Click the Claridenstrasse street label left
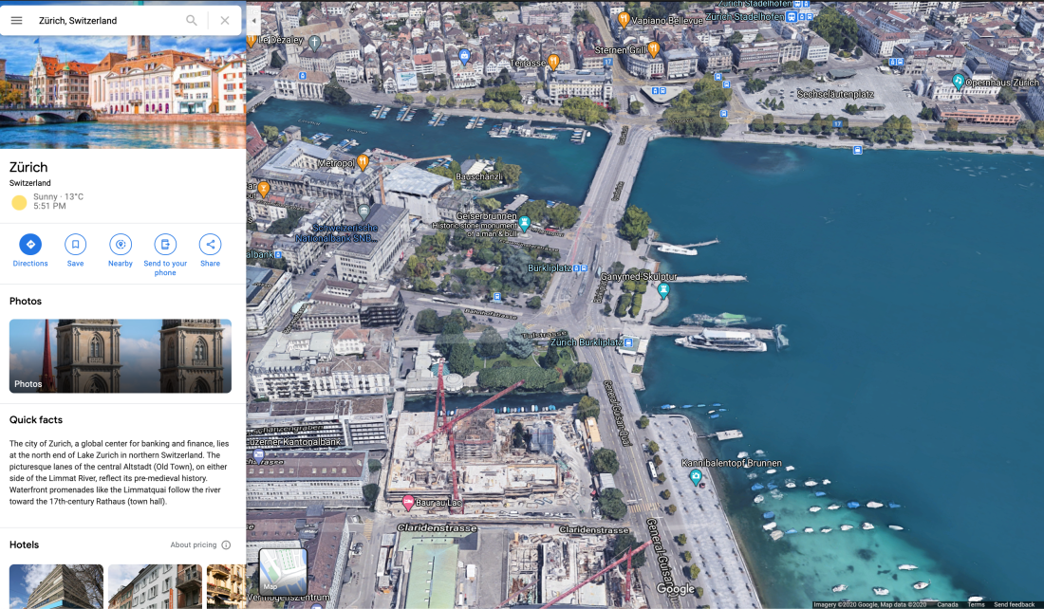The height and width of the screenshot is (609, 1044). [x=438, y=527]
